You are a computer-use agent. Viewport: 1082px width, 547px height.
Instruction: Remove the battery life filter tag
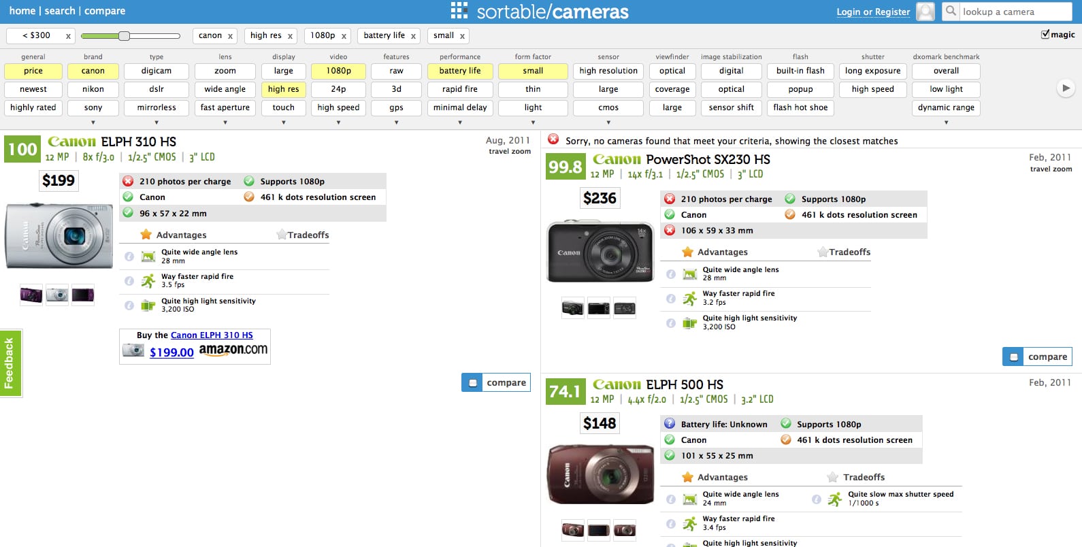tap(413, 36)
